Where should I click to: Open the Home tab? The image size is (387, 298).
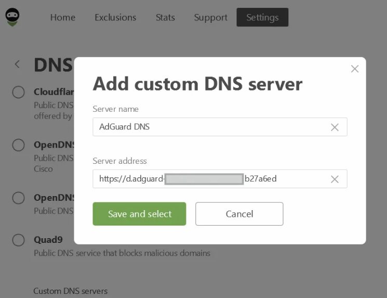pos(63,17)
